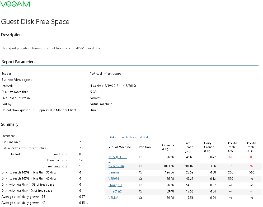This screenshot has width=263, height=207.
Task: Click the MSSQLSERVER free space '45.63'
Action: point(190,157)
